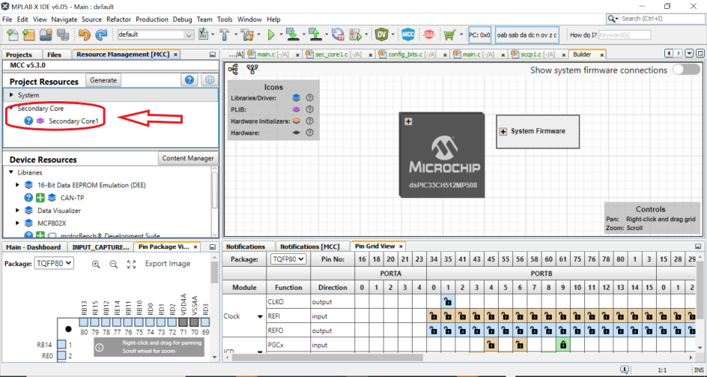Click the Debug Project icon
The width and height of the screenshot is (707, 377).
point(355,34)
